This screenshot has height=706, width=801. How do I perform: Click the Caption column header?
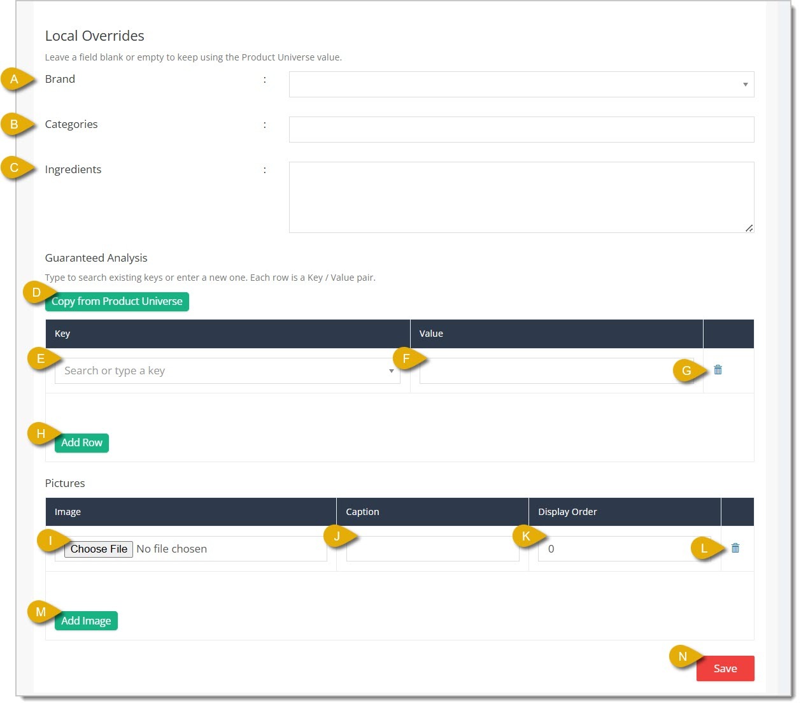click(432, 512)
